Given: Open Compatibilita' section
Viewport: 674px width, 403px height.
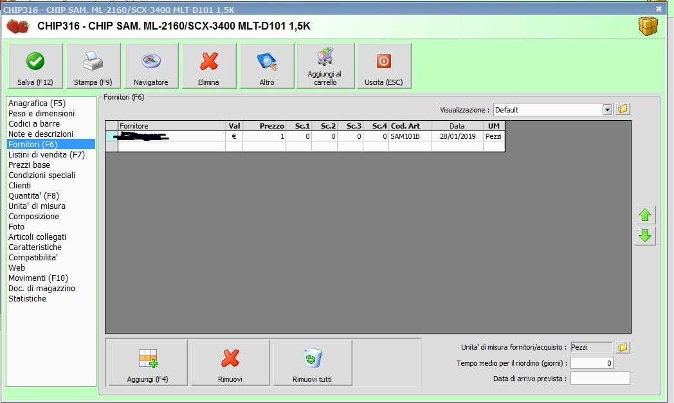Looking at the screenshot, I should (33, 258).
